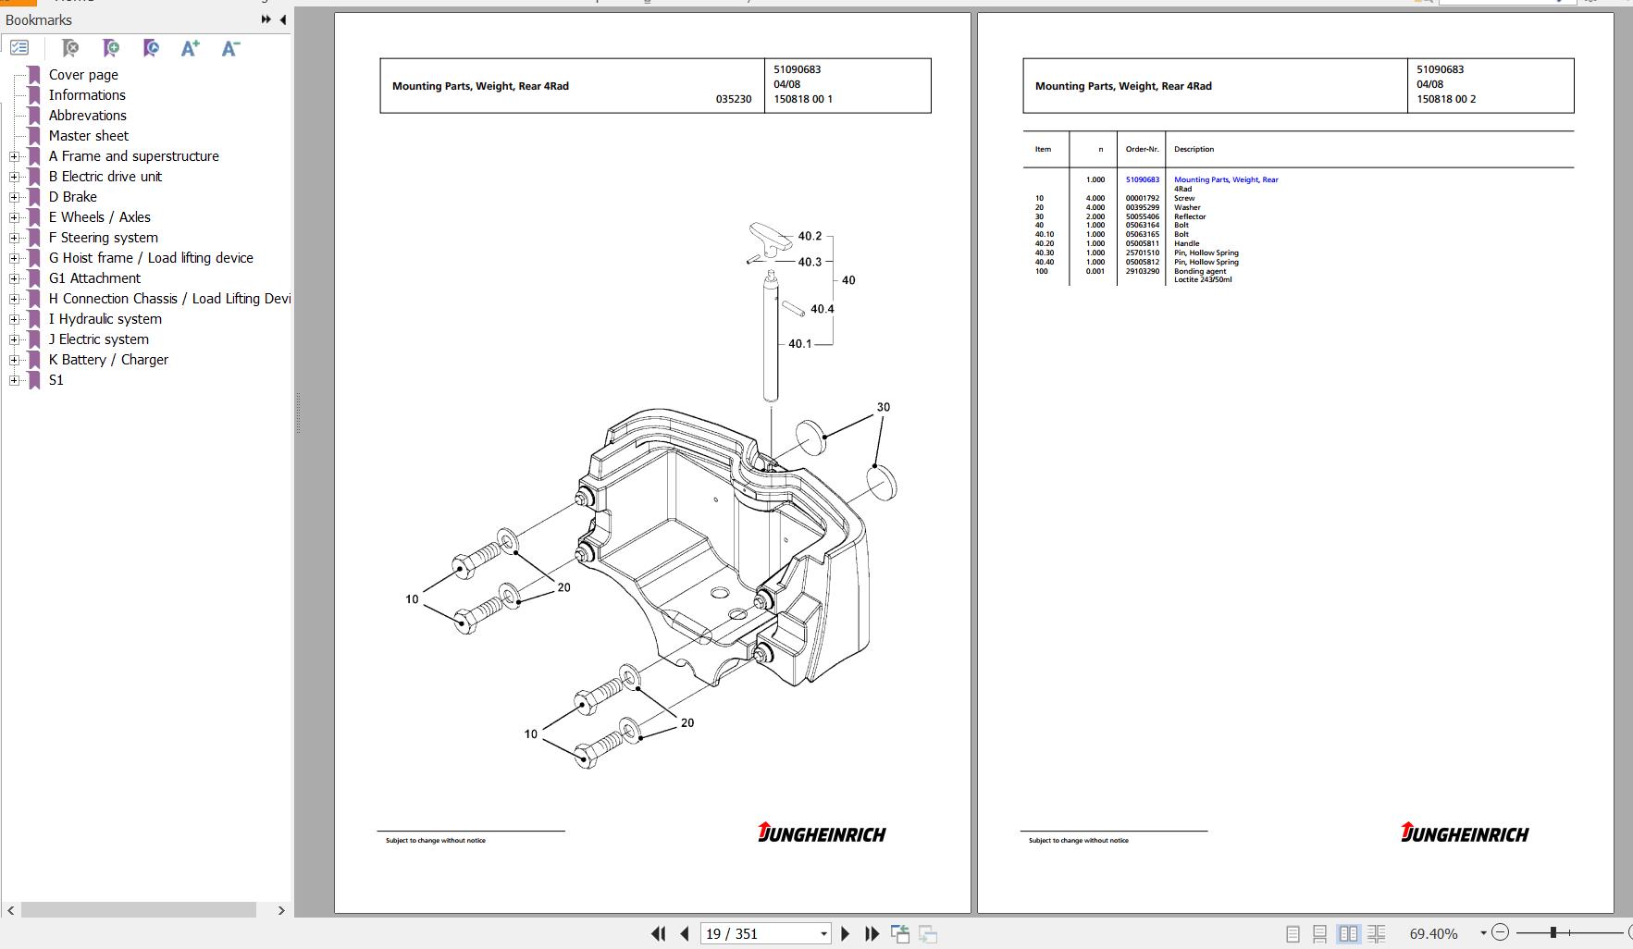Decrease bookmark font size with A- icon
Screen dimensions: 1633x949
[x=231, y=48]
